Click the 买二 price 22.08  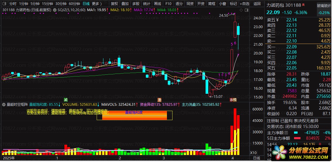[291, 52]
